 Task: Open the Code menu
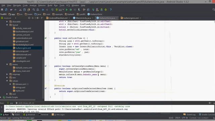[25, 5]
